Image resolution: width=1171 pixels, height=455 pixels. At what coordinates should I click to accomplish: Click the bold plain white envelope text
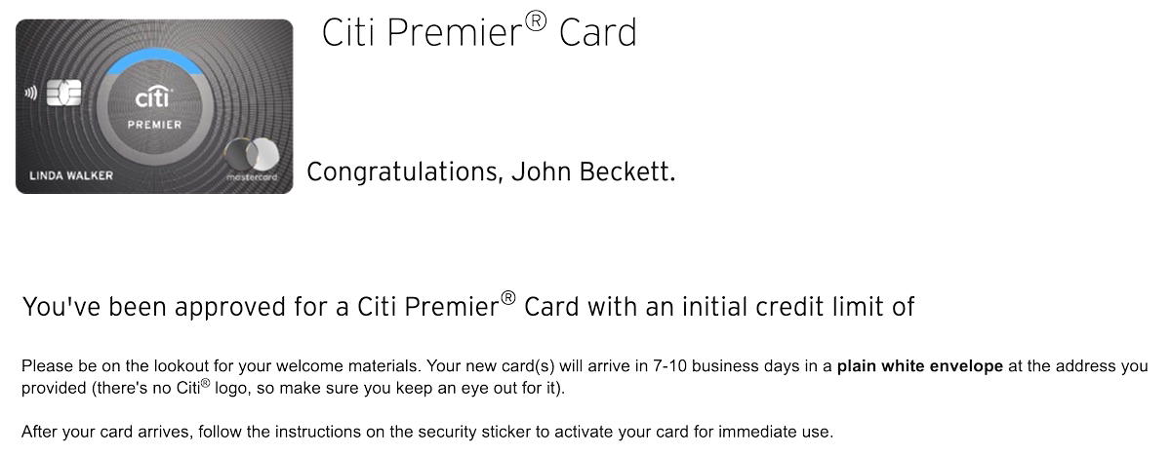point(919,367)
